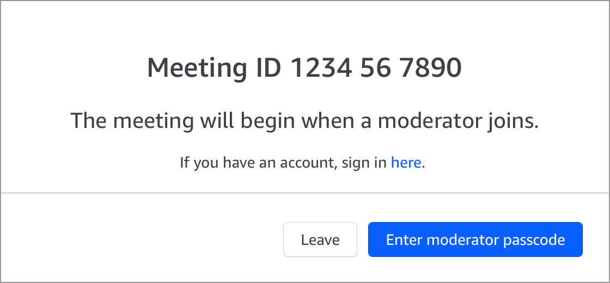Click the 'passcode' word on blue button
This screenshot has width=610, height=283.
pyautogui.click(x=534, y=240)
